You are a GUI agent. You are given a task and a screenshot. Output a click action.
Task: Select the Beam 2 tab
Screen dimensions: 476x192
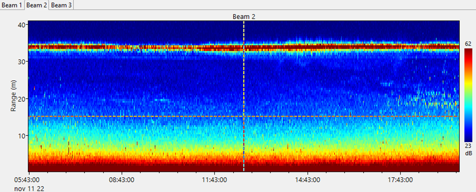pos(37,5)
